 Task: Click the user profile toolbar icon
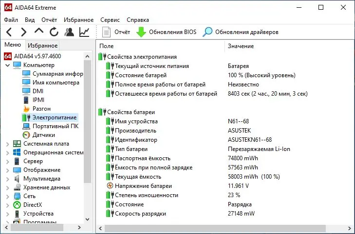coord(69,32)
